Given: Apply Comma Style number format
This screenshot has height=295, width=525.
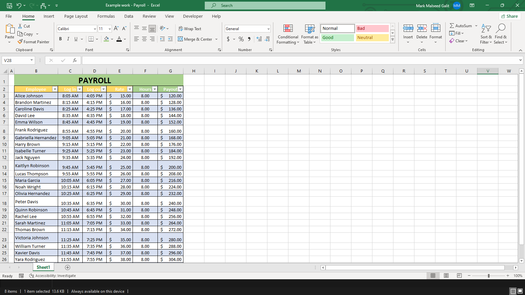Looking at the screenshot, I should (x=249, y=39).
